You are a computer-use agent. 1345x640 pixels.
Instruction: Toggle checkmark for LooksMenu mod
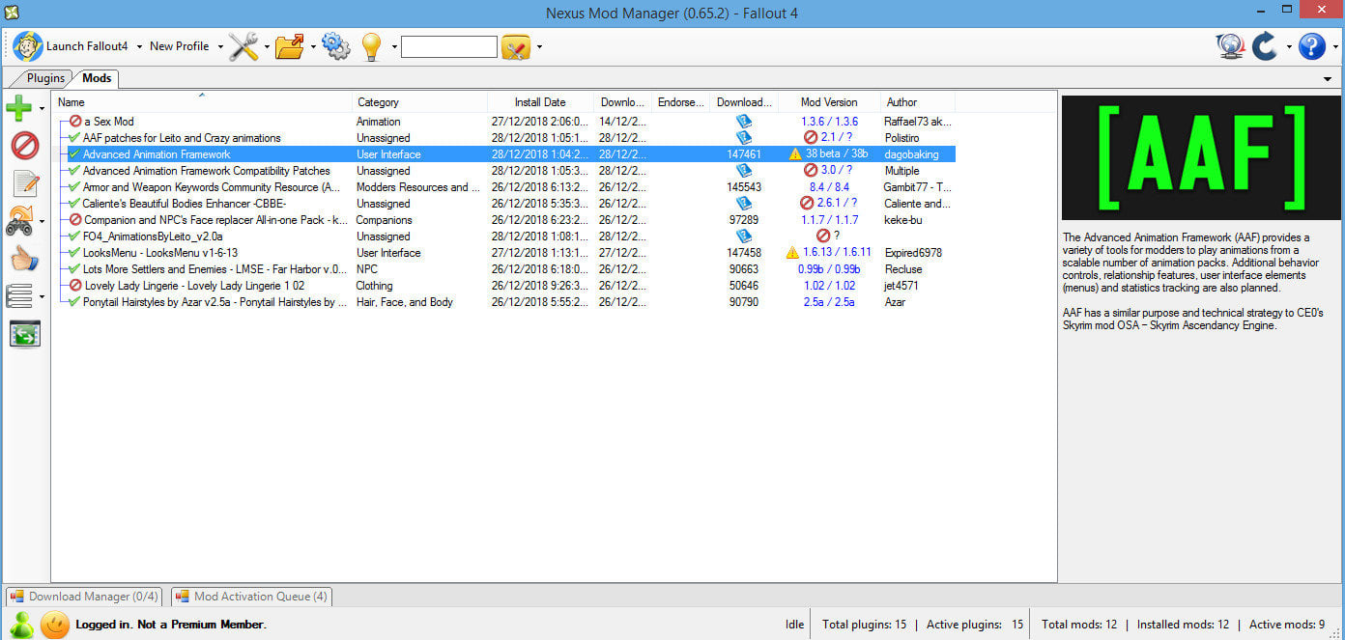tap(74, 253)
